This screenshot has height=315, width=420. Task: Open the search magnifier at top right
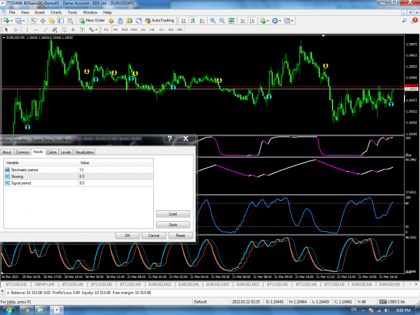405,20
